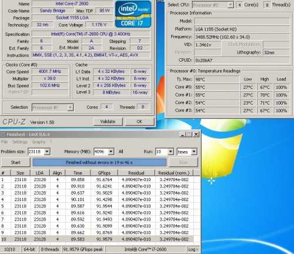294x254 pixels.
Task: Click the Intel Core i7 logo in CPU-Z
Action: [x=133, y=14]
